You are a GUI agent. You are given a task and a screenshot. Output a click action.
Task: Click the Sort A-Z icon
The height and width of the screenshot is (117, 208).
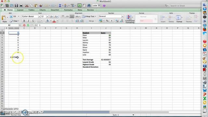(66, 6)
